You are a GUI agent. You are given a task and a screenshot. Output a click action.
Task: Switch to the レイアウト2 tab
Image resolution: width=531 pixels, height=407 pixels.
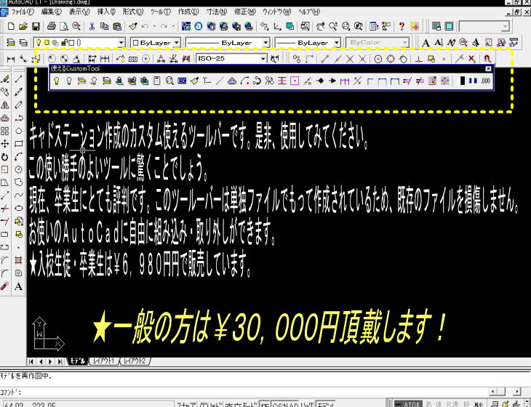[x=135, y=361]
